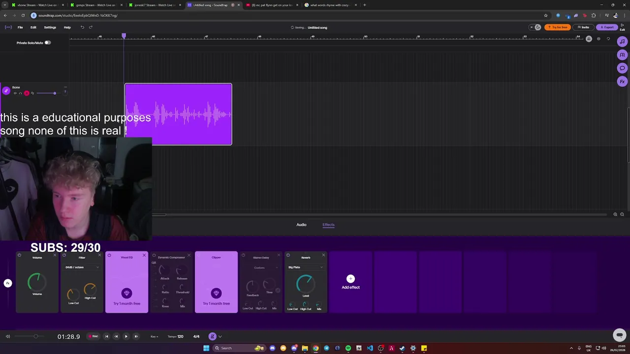
Task: Click the zoom in magnifier icon
Action: [x=615, y=214]
